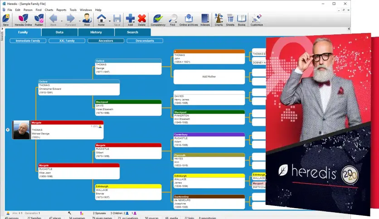Switch to the History tab
This screenshot has height=219, width=379.
click(x=96, y=33)
